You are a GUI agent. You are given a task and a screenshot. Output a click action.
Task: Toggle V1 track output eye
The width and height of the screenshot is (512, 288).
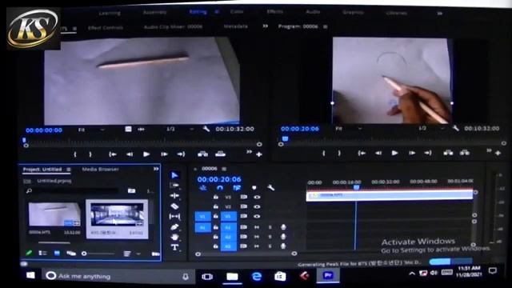(257, 216)
